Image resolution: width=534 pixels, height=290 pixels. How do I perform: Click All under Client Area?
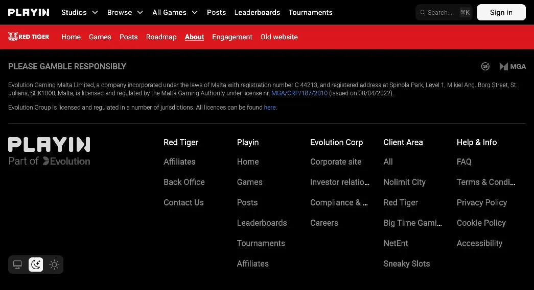pos(388,162)
